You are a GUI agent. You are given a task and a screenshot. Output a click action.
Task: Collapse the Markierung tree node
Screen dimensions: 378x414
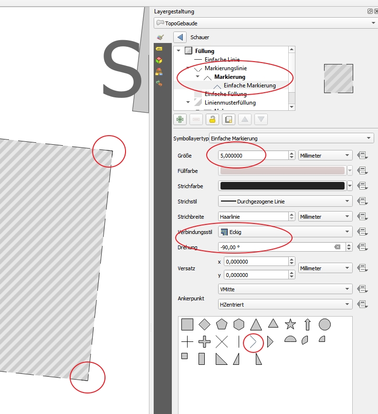(198, 76)
